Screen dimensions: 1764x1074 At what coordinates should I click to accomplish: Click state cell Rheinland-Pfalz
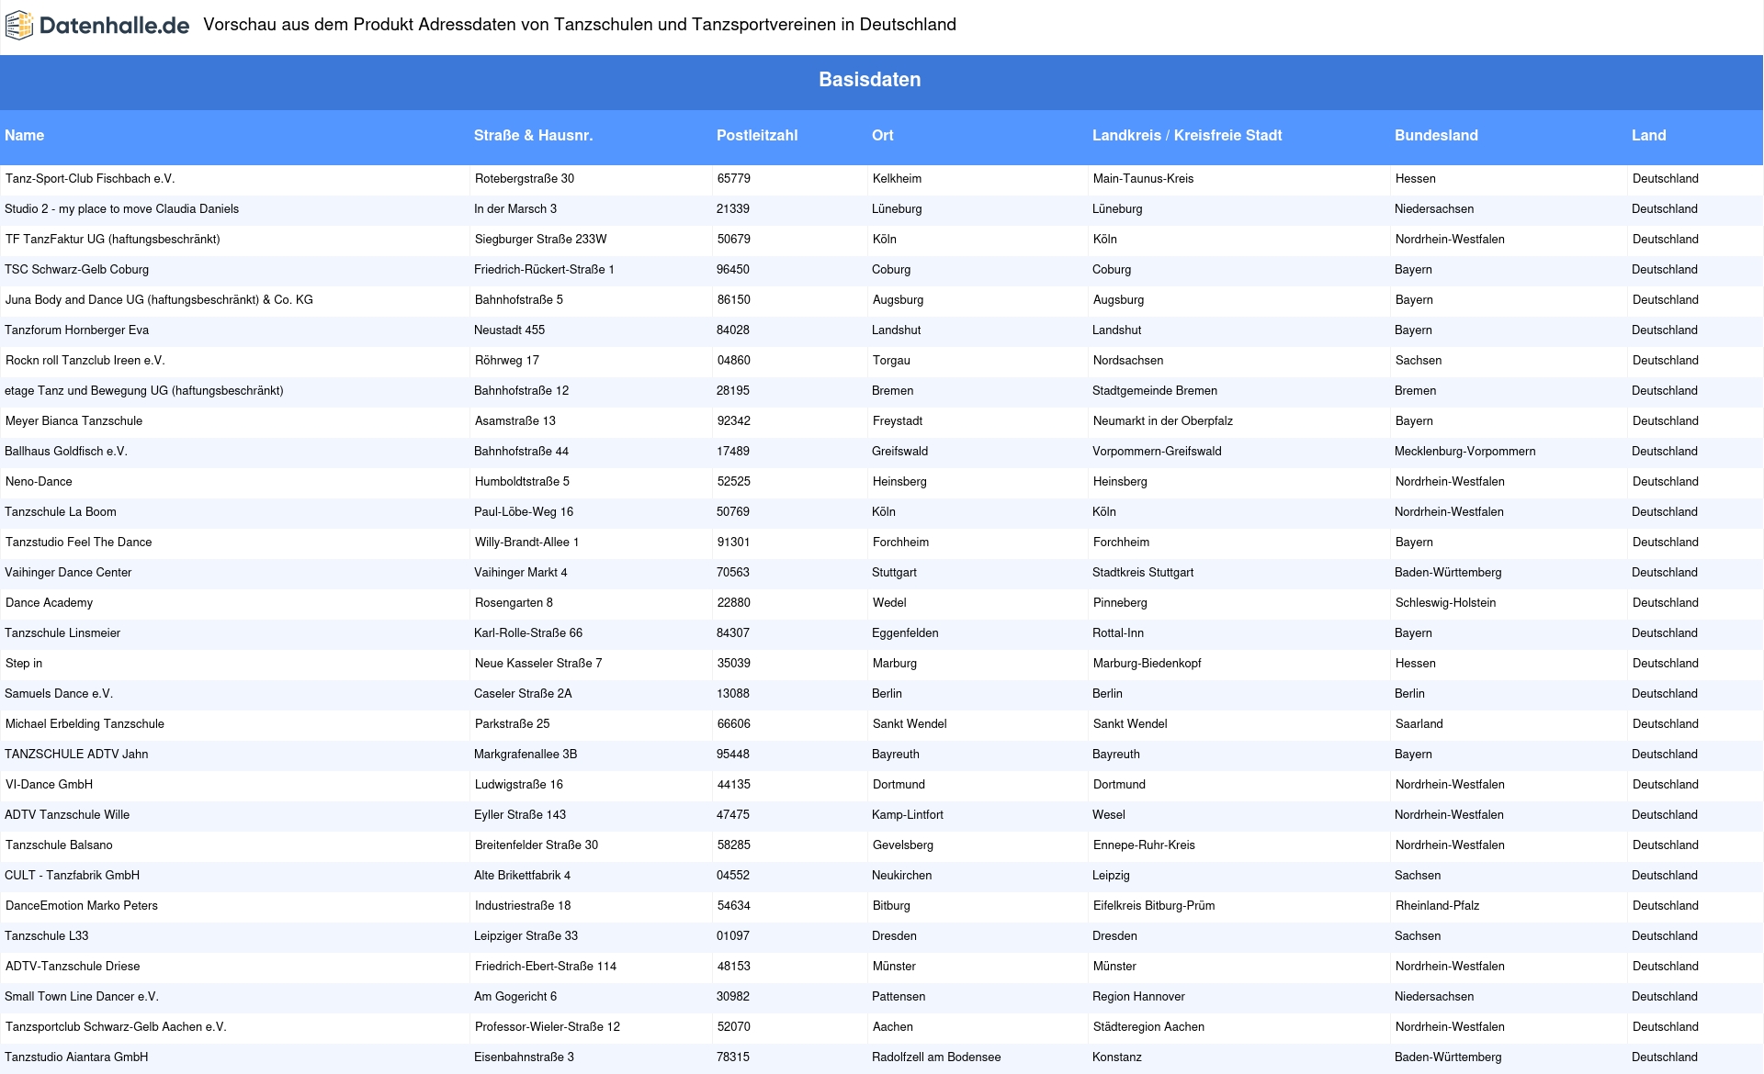(1438, 905)
